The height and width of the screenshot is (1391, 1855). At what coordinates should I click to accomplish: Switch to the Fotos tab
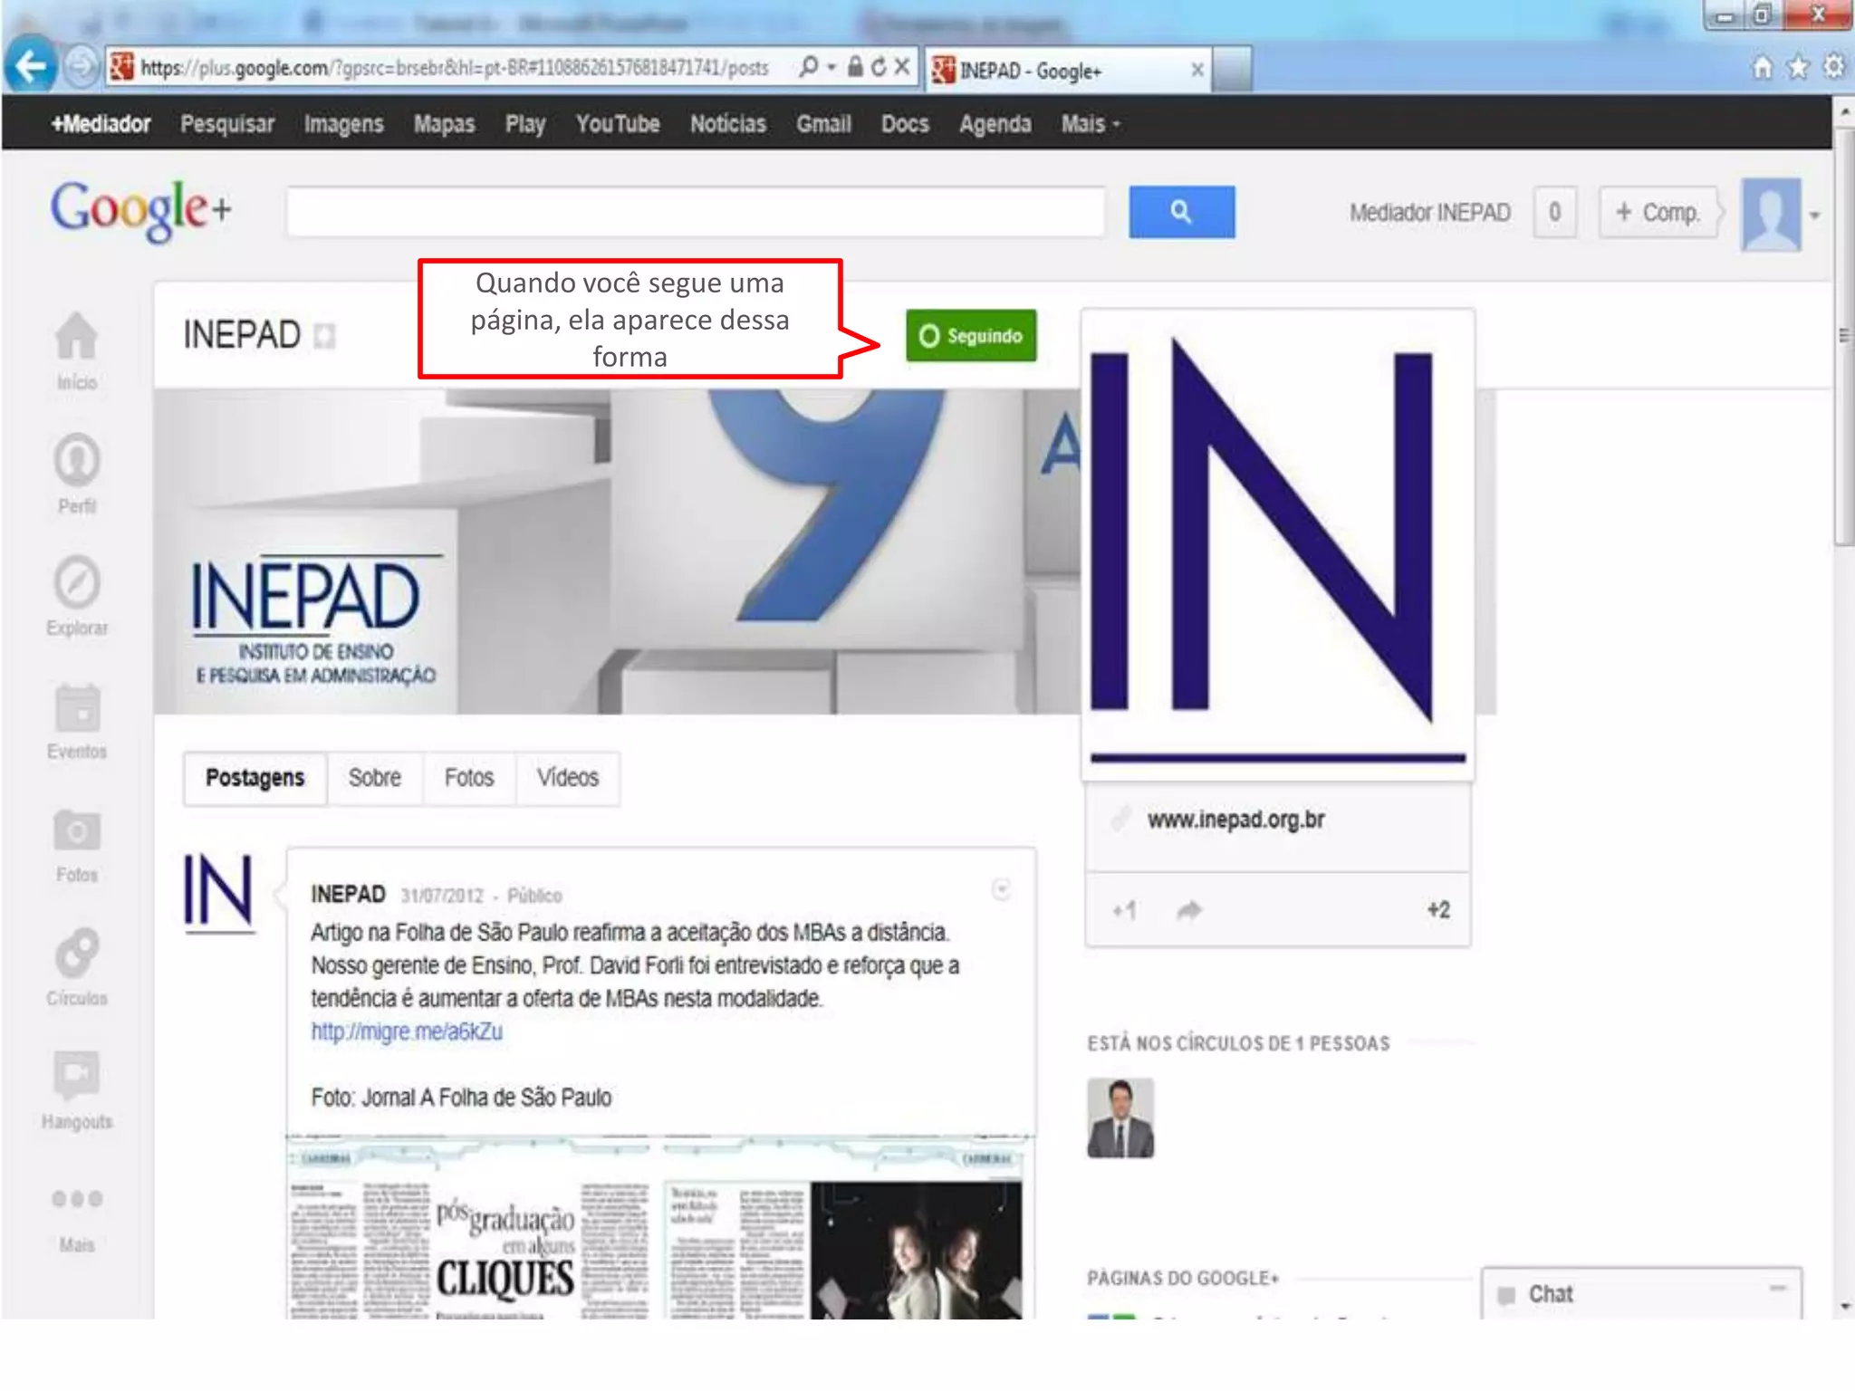point(468,778)
